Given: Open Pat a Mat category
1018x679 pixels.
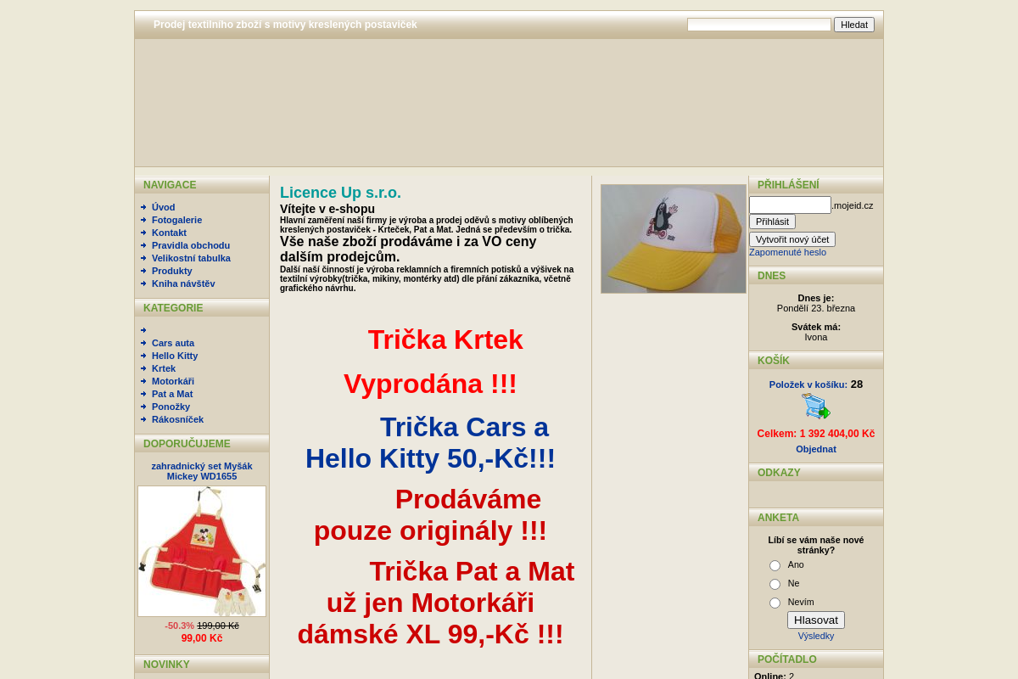Looking at the screenshot, I should (172, 394).
